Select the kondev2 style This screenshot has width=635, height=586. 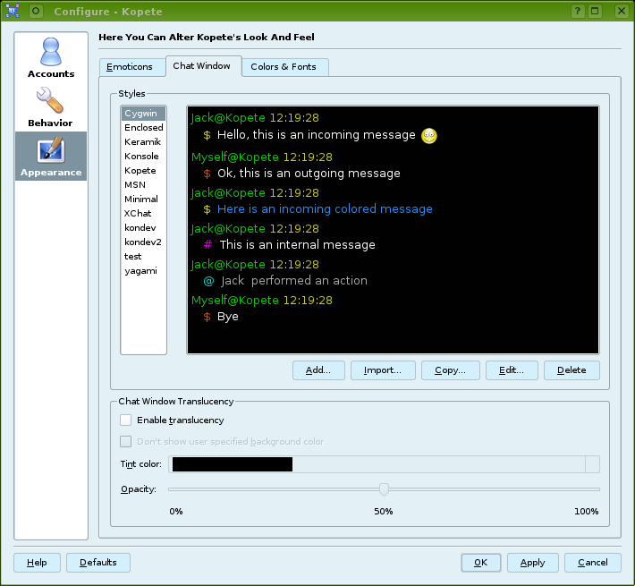point(143,242)
